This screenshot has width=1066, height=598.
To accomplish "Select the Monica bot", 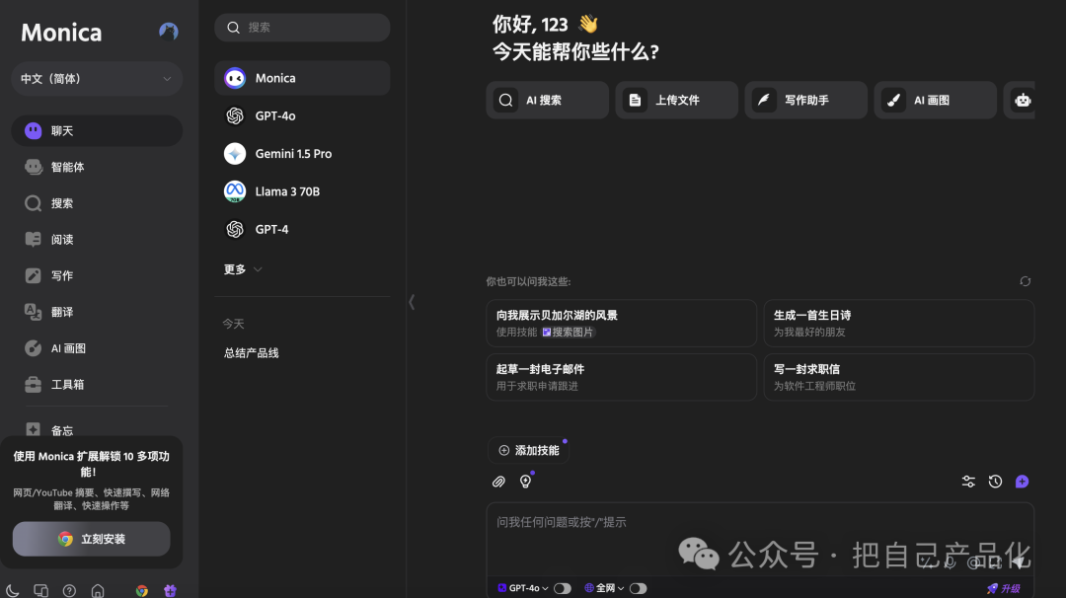I will [302, 78].
